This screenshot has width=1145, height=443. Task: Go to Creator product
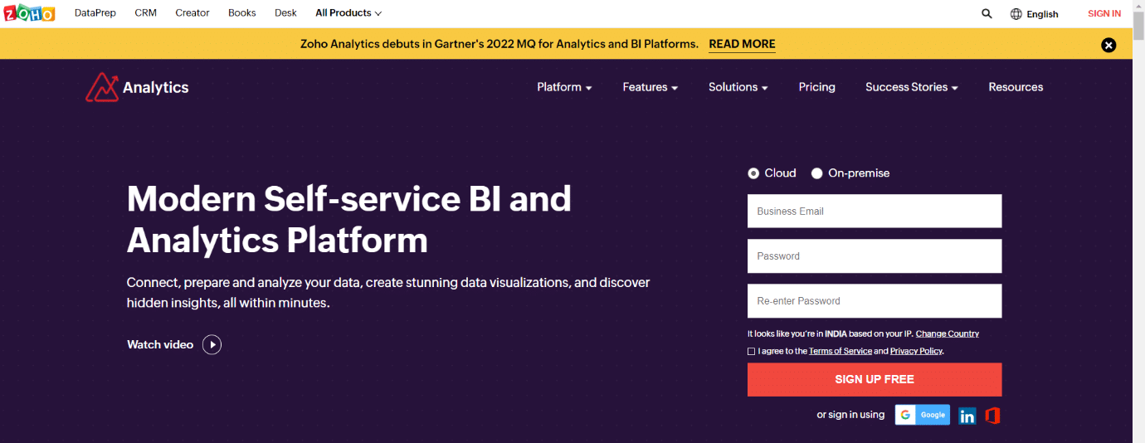click(x=192, y=13)
